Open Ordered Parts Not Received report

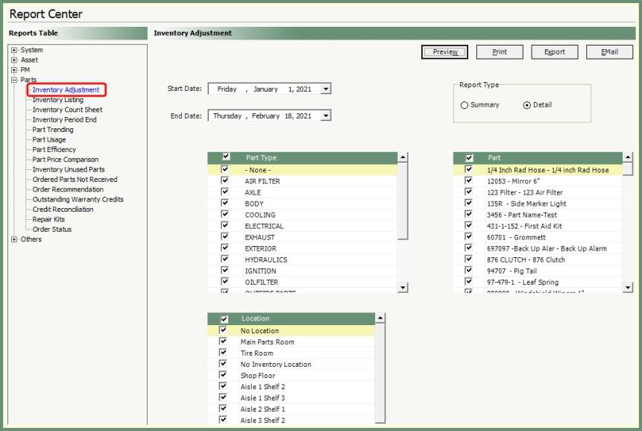click(75, 180)
